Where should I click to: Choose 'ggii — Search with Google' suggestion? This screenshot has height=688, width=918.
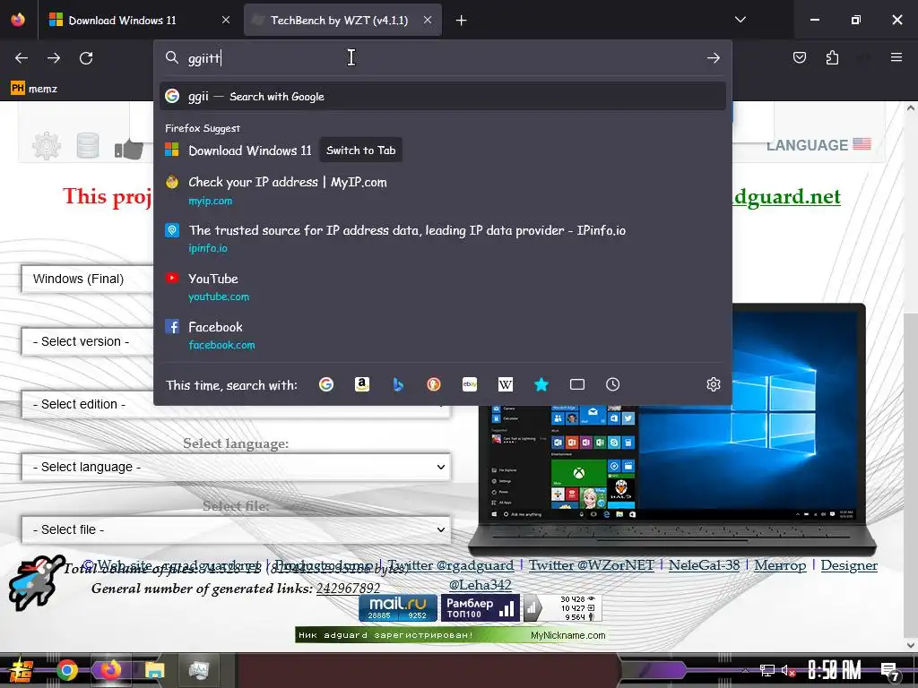443,96
